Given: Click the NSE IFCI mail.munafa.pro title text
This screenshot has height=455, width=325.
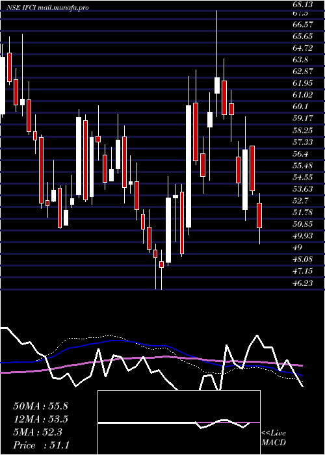Looking at the screenshot, I should click(x=47, y=8).
